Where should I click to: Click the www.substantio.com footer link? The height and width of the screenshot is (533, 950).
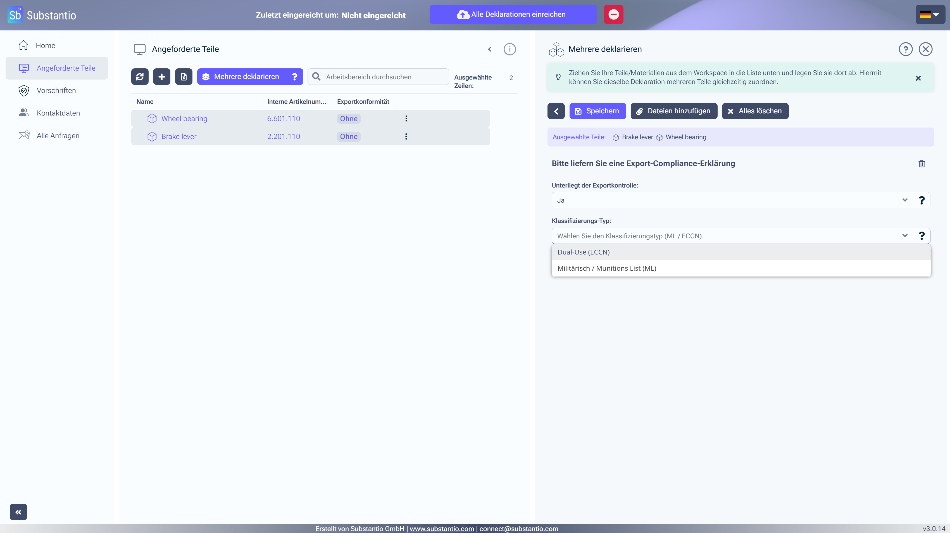click(x=441, y=529)
